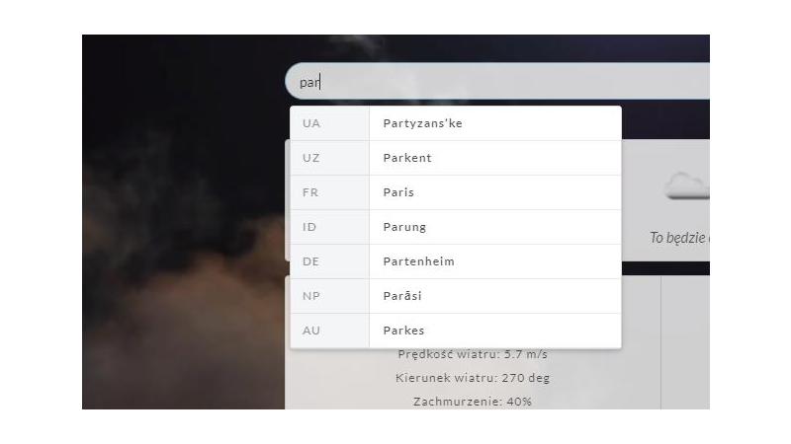Click the 'Zachmurzenie: 40%' line
This screenshot has height=444, width=791.
coord(473,402)
